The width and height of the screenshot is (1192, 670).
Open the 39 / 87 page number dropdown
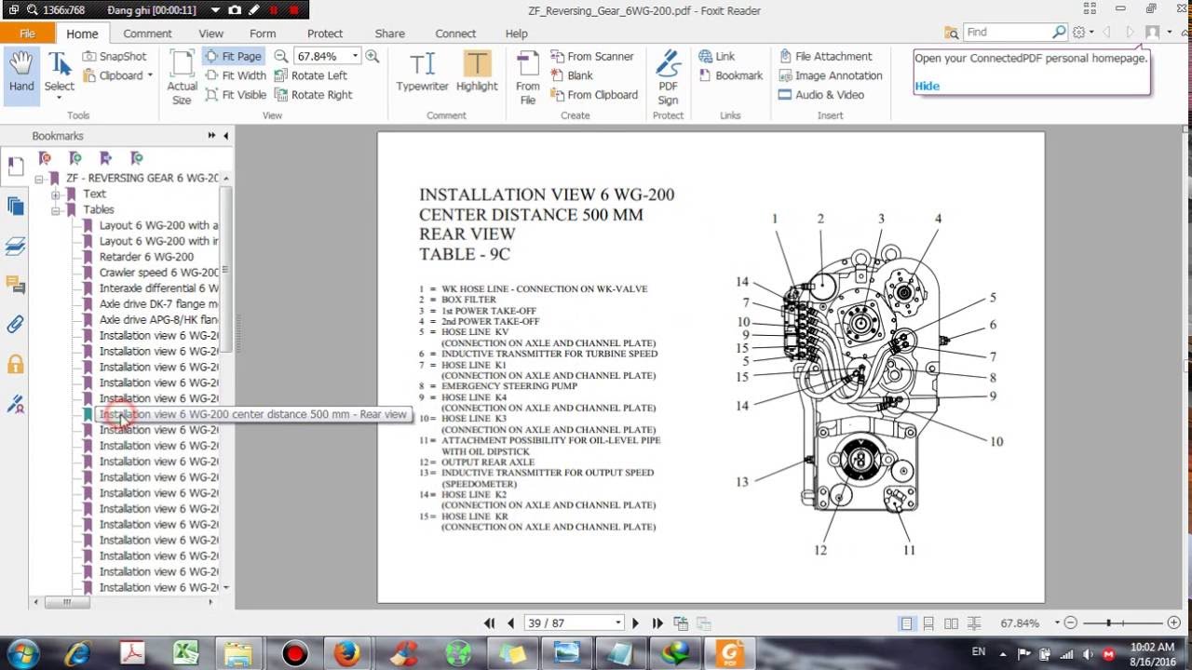pyautogui.click(x=617, y=623)
